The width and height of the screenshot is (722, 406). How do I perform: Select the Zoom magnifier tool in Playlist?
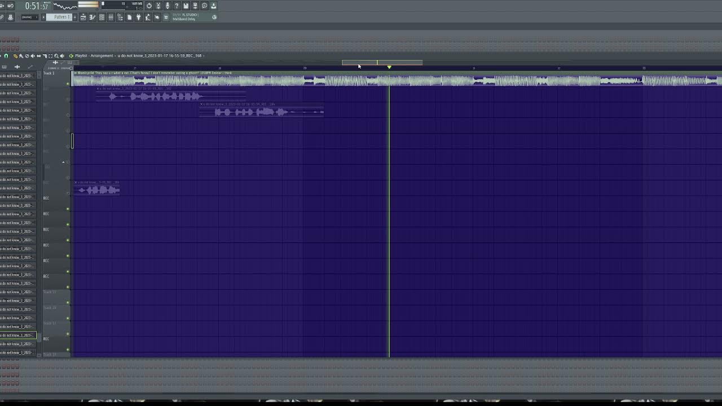[x=56, y=56]
